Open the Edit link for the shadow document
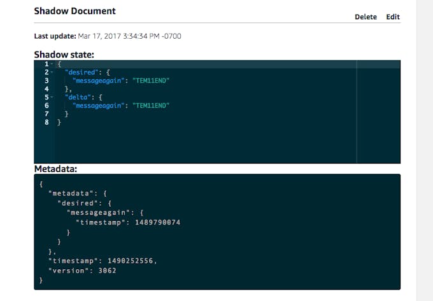This screenshot has width=433, height=301. (393, 17)
